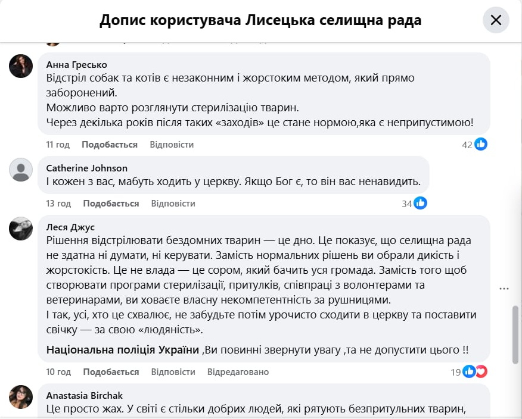
Task: Open Anastasia Birchak's profile avatar
Action: tap(21, 396)
